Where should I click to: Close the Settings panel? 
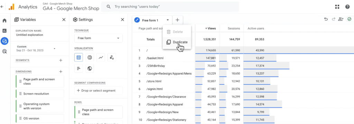pos(123,20)
